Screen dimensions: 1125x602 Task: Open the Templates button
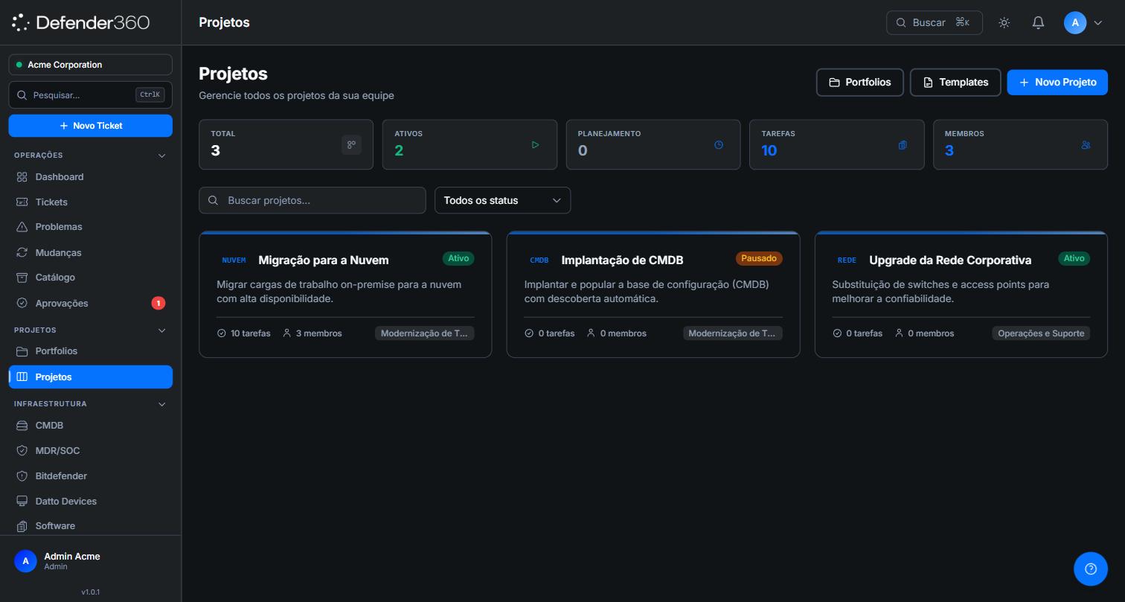pos(955,83)
